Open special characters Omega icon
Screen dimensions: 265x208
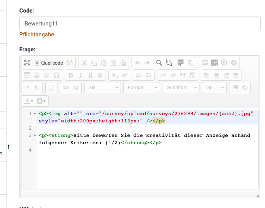[57, 75]
